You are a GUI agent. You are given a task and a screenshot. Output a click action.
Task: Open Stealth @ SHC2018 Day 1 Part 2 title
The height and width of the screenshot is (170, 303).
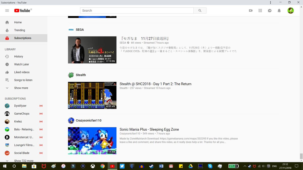[x=156, y=84]
